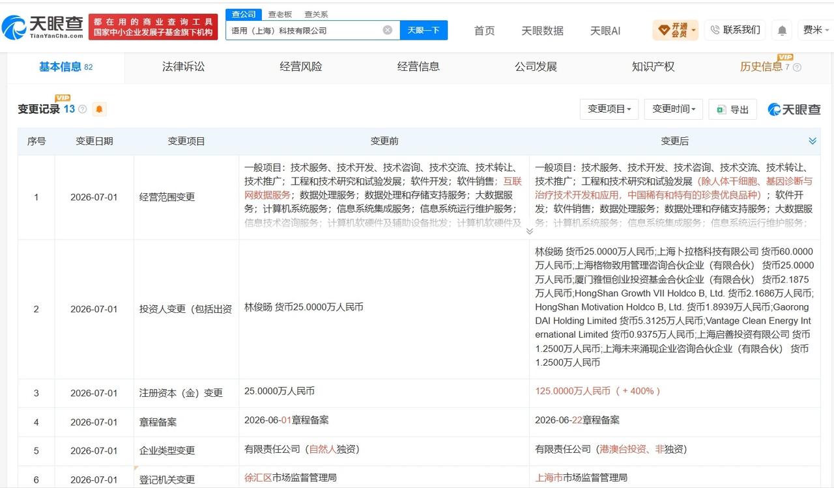Image resolution: width=834 pixels, height=488 pixels.
Task: Click the 导出 export button
Action: 732,109
